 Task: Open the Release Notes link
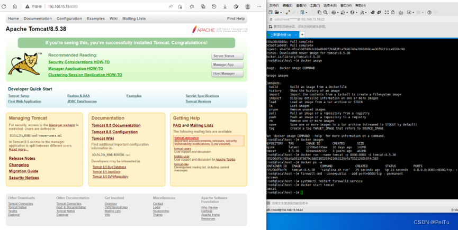click(x=22, y=158)
